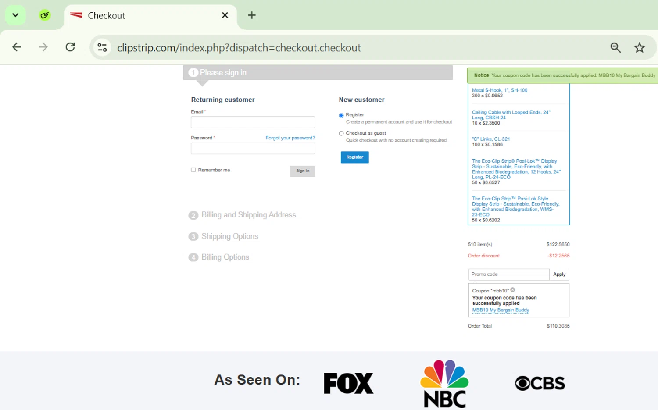Open Eco-Clip Strip WMS-23-ECO product link
This screenshot has height=410, width=658.
pos(516,207)
